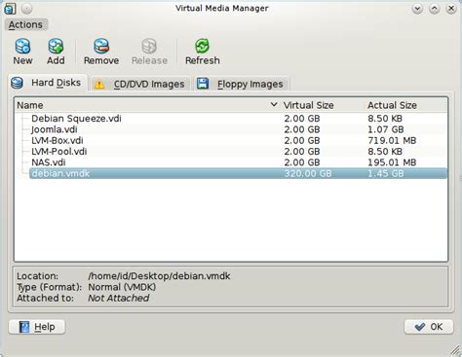Click the Not Attached status text

(x=119, y=298)
